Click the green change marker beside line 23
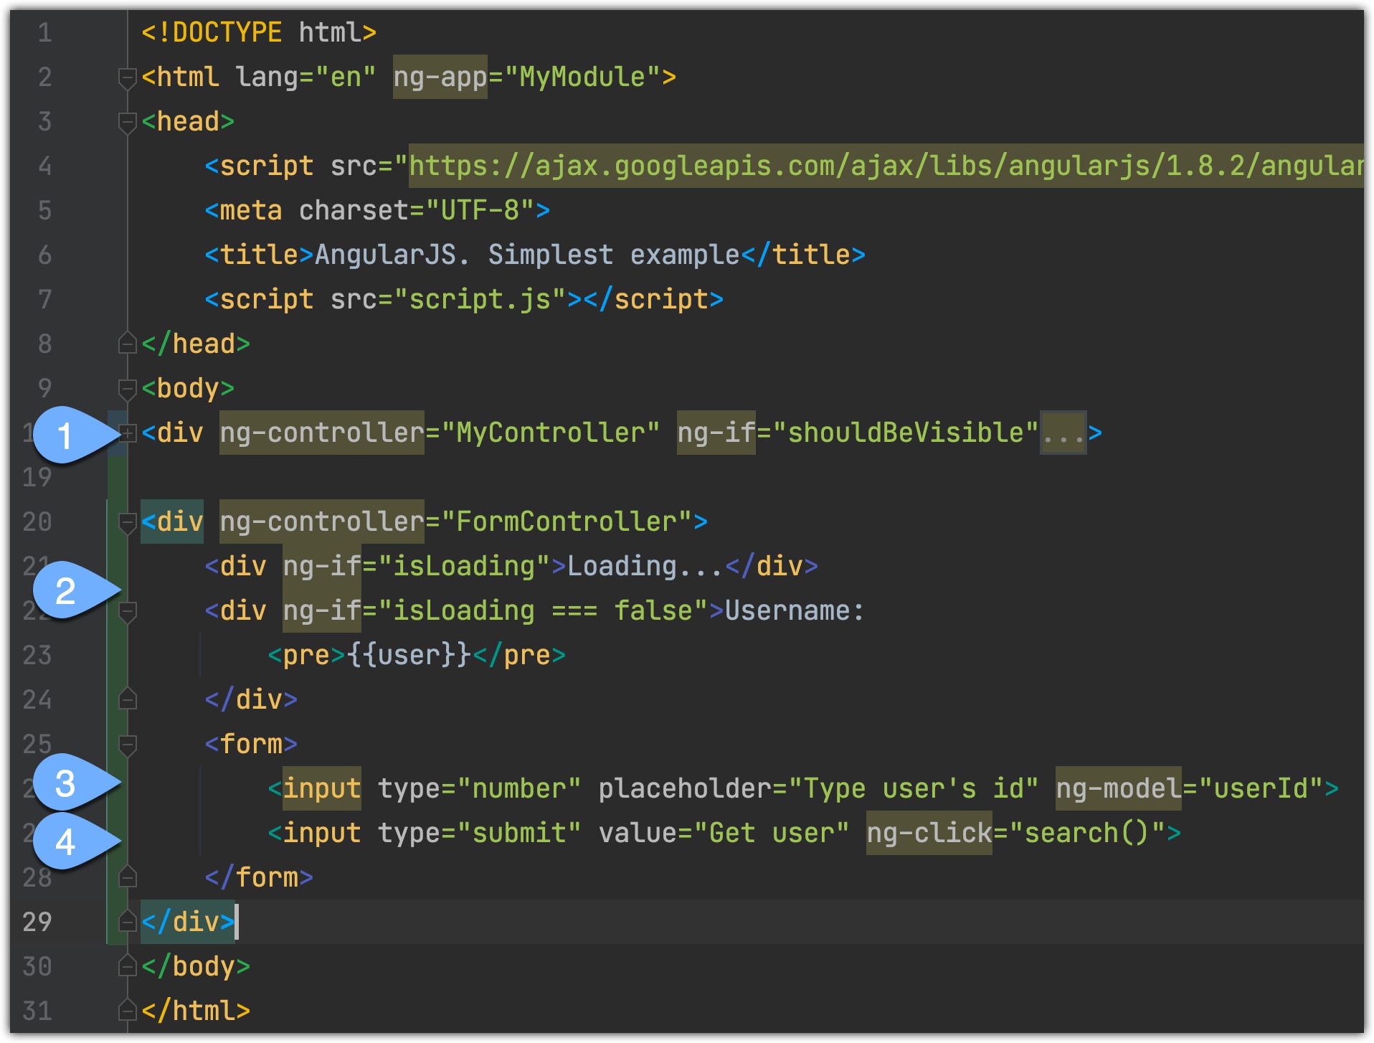1374x1043 pixels. 117,656
